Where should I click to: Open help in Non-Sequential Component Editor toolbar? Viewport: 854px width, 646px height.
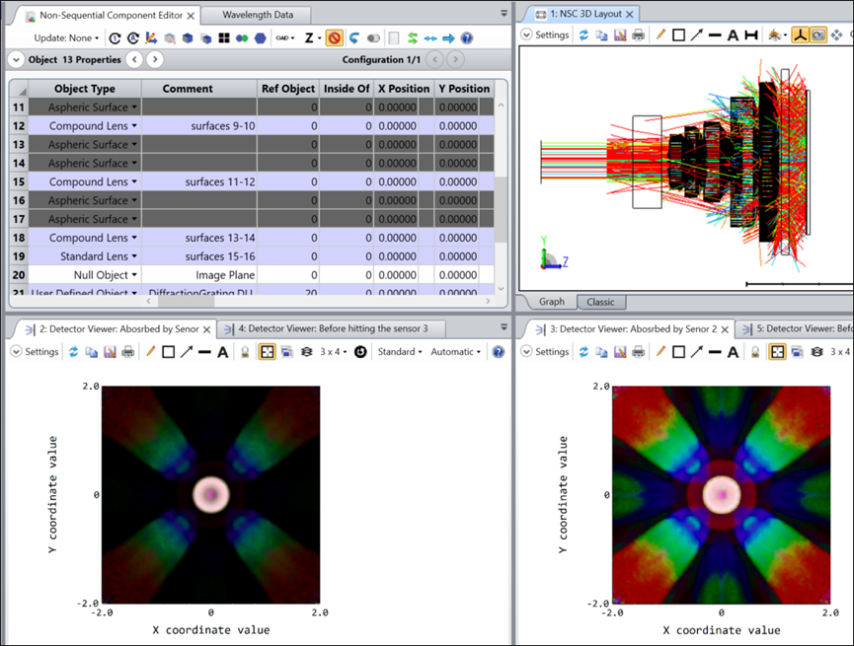[x=467, y=38]
